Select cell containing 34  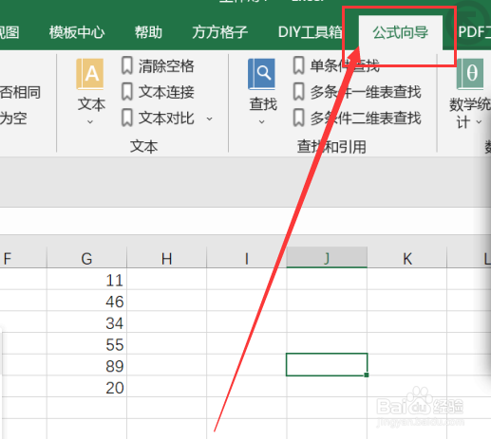(x=86, y=322)
